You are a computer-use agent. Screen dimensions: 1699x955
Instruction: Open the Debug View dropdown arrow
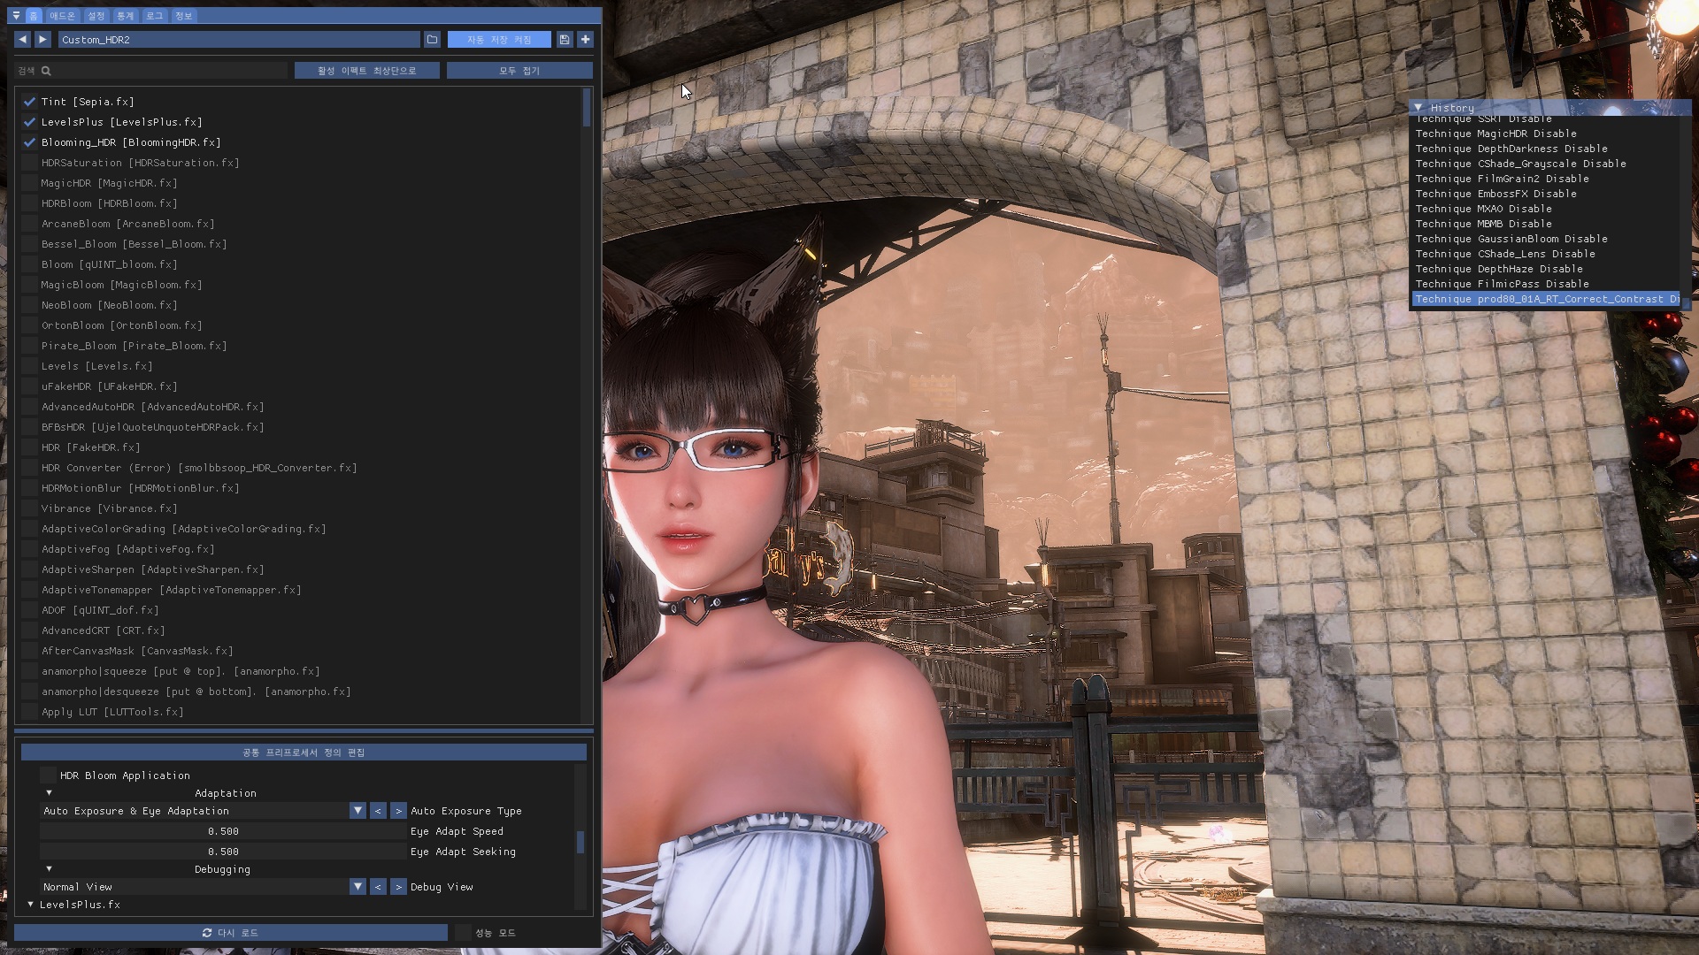click(x=357, y=887)
